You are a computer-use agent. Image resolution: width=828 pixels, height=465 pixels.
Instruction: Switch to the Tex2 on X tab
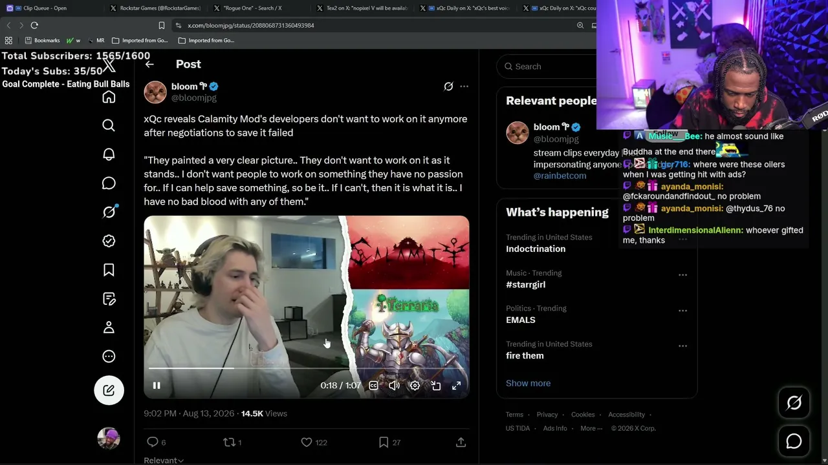pos(362,8)
